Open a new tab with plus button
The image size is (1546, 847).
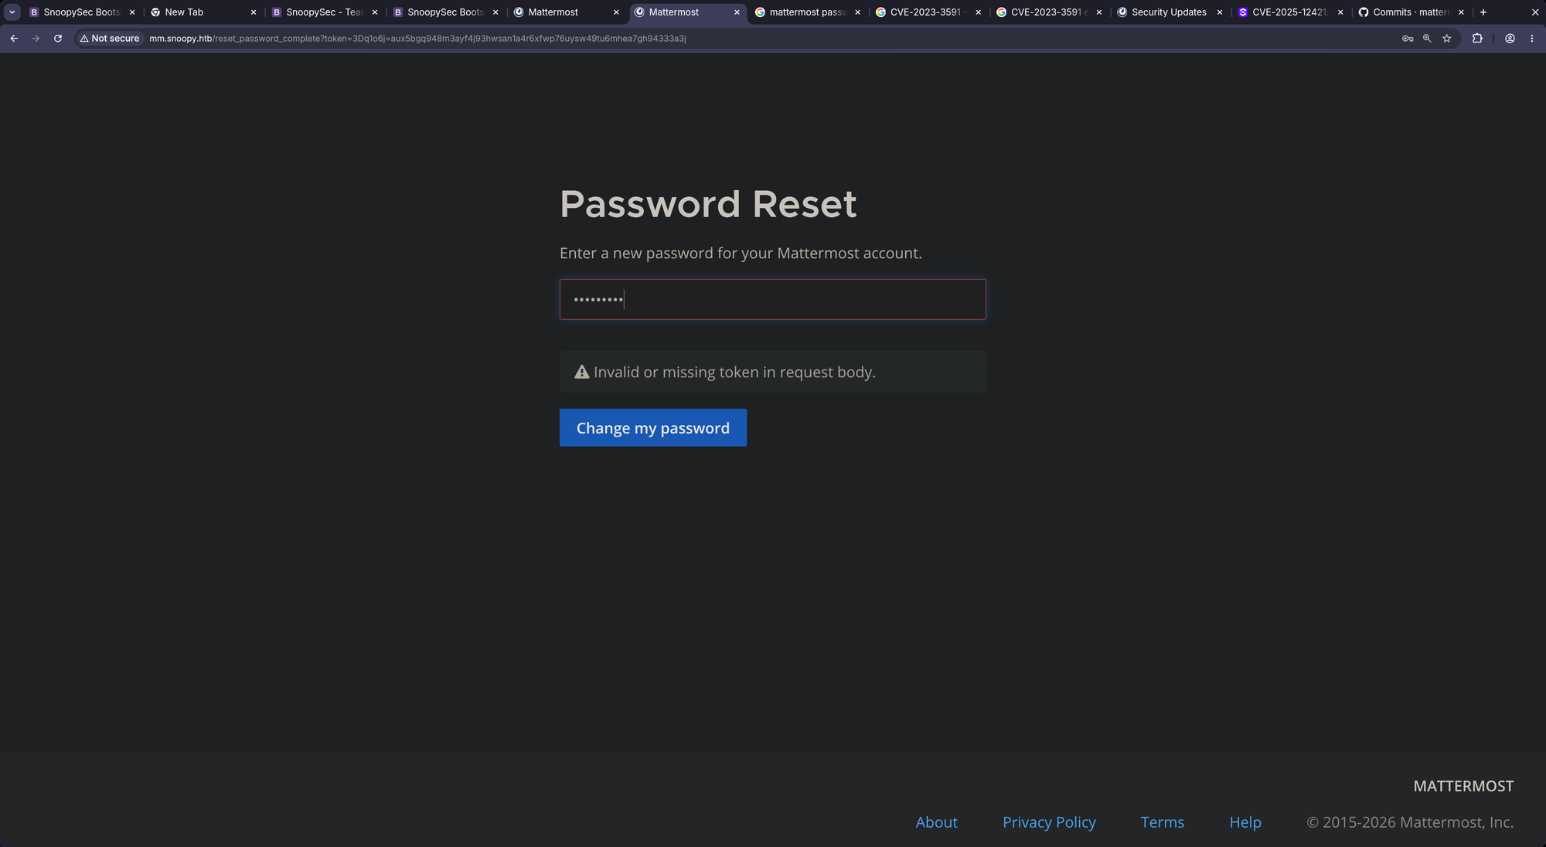(1483, 12)
